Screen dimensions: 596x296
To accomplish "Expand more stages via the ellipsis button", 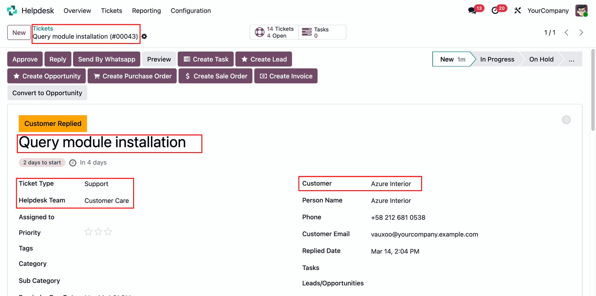I will tap(571, 59).
